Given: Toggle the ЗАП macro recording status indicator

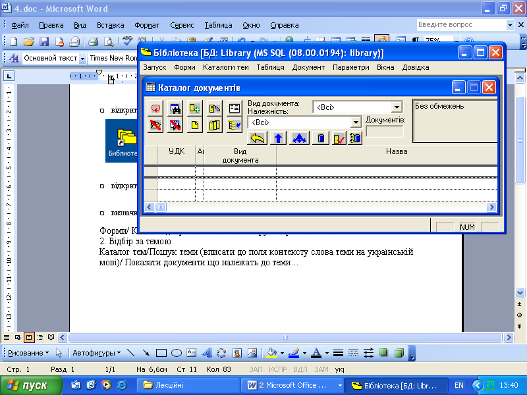Looking at the screenshot, I should (256, 369).
